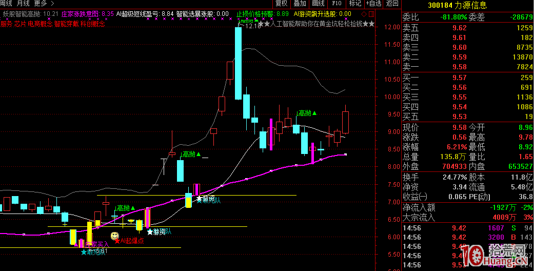Add stock via +自选 button

pos(373,4)
